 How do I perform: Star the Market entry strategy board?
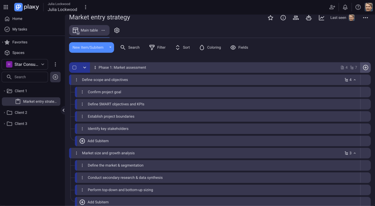click(270, 18)
